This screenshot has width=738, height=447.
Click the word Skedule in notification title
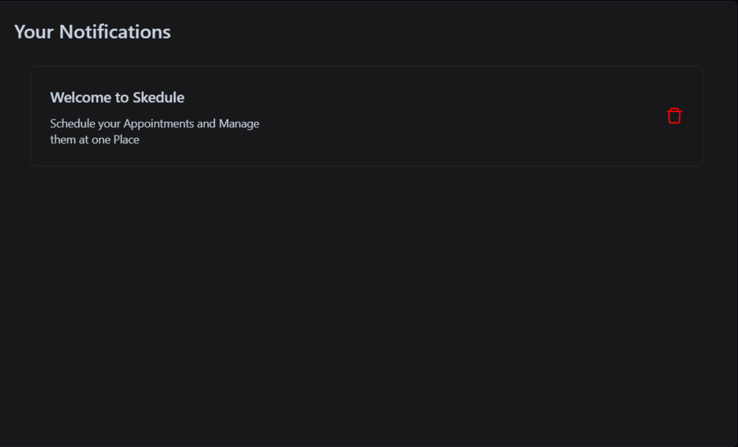(x=159, y=97)
